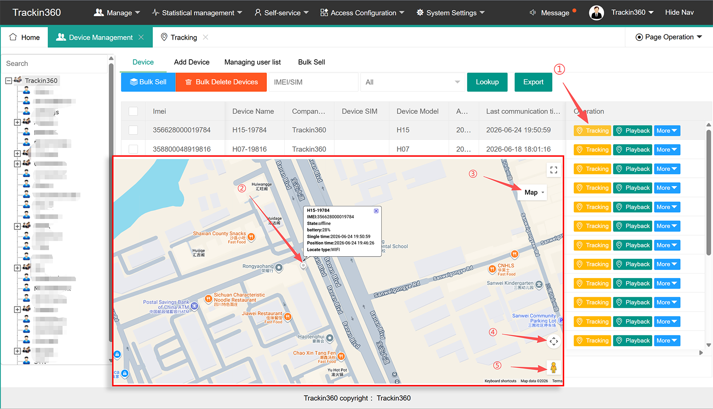
Task: Click Playback for device H07-19816
Action: point(633,150)
